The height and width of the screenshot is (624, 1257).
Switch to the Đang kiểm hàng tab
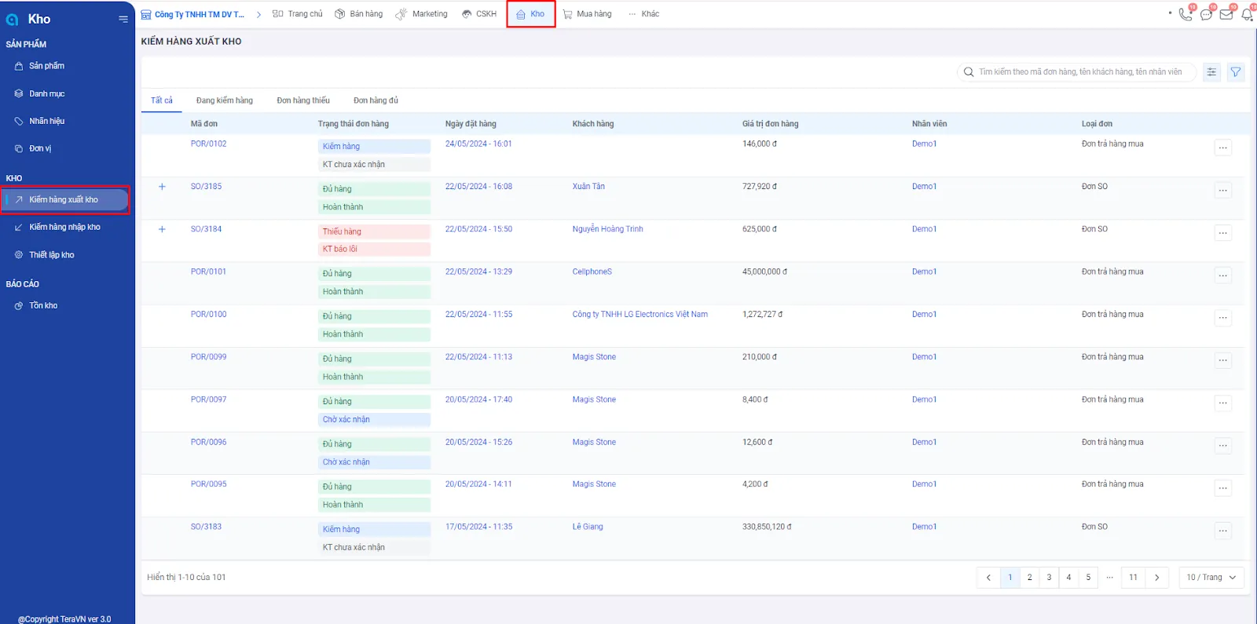click(x=225, y=100)
